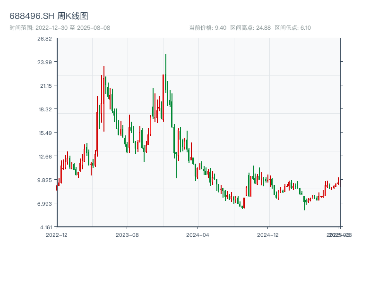Click the 2024-12 x-axis label
Image resolution: width=378 pixels, height=283 pixels.
pos(268,235)
